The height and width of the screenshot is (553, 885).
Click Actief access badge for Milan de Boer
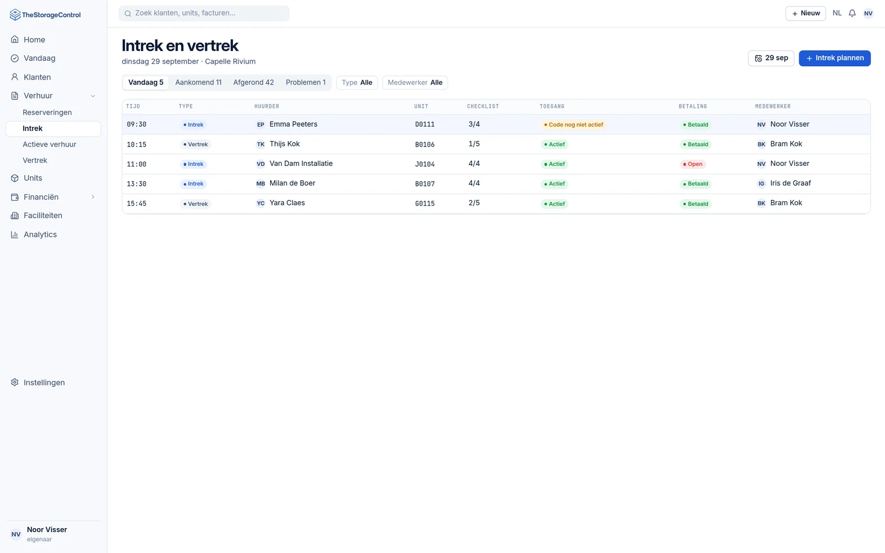[x=554, y=184]
